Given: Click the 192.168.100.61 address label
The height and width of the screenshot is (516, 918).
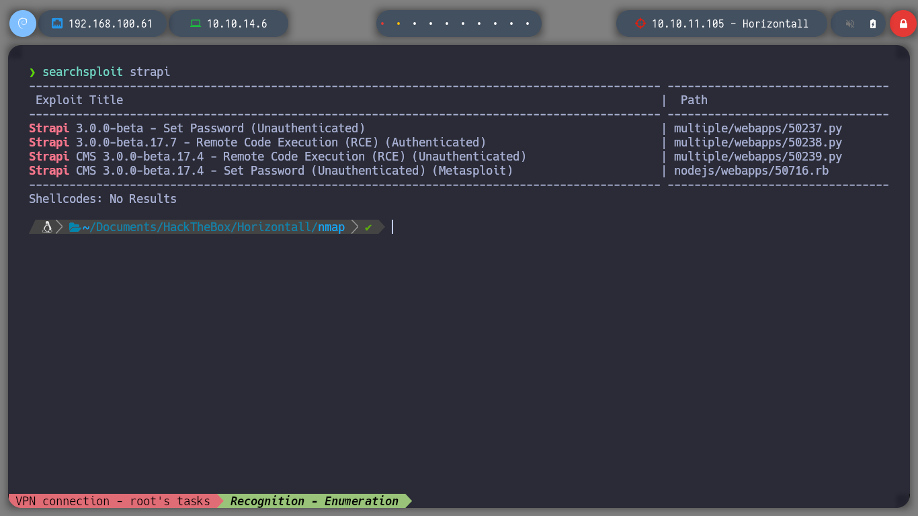Looking at the screenshot, I should point(111,24).
